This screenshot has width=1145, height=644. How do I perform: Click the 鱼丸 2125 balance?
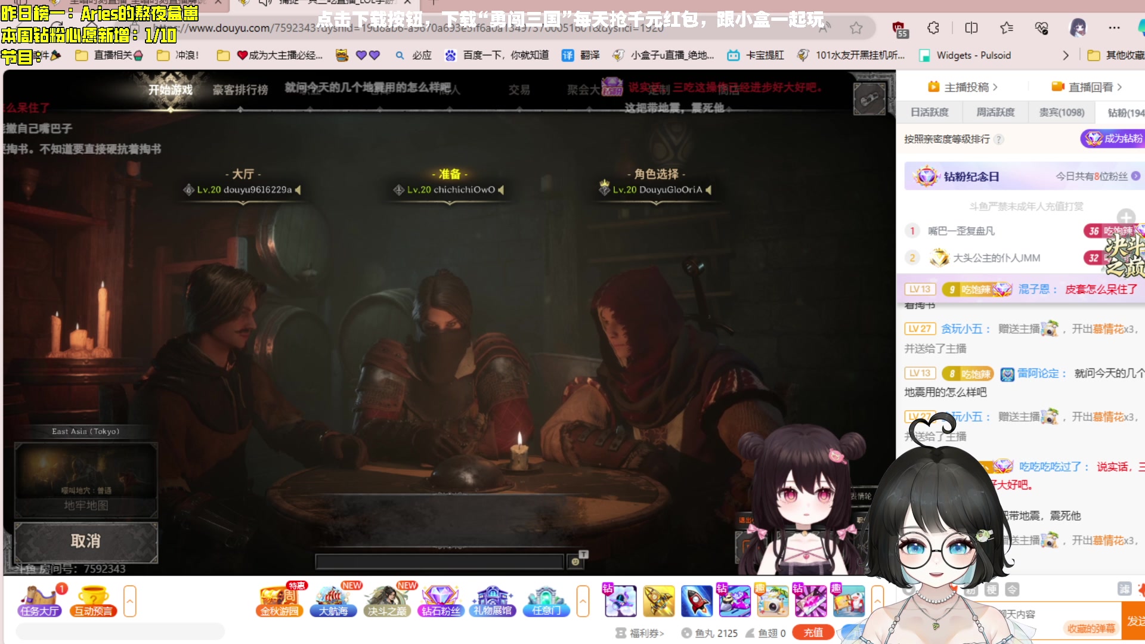coord(710,633)
